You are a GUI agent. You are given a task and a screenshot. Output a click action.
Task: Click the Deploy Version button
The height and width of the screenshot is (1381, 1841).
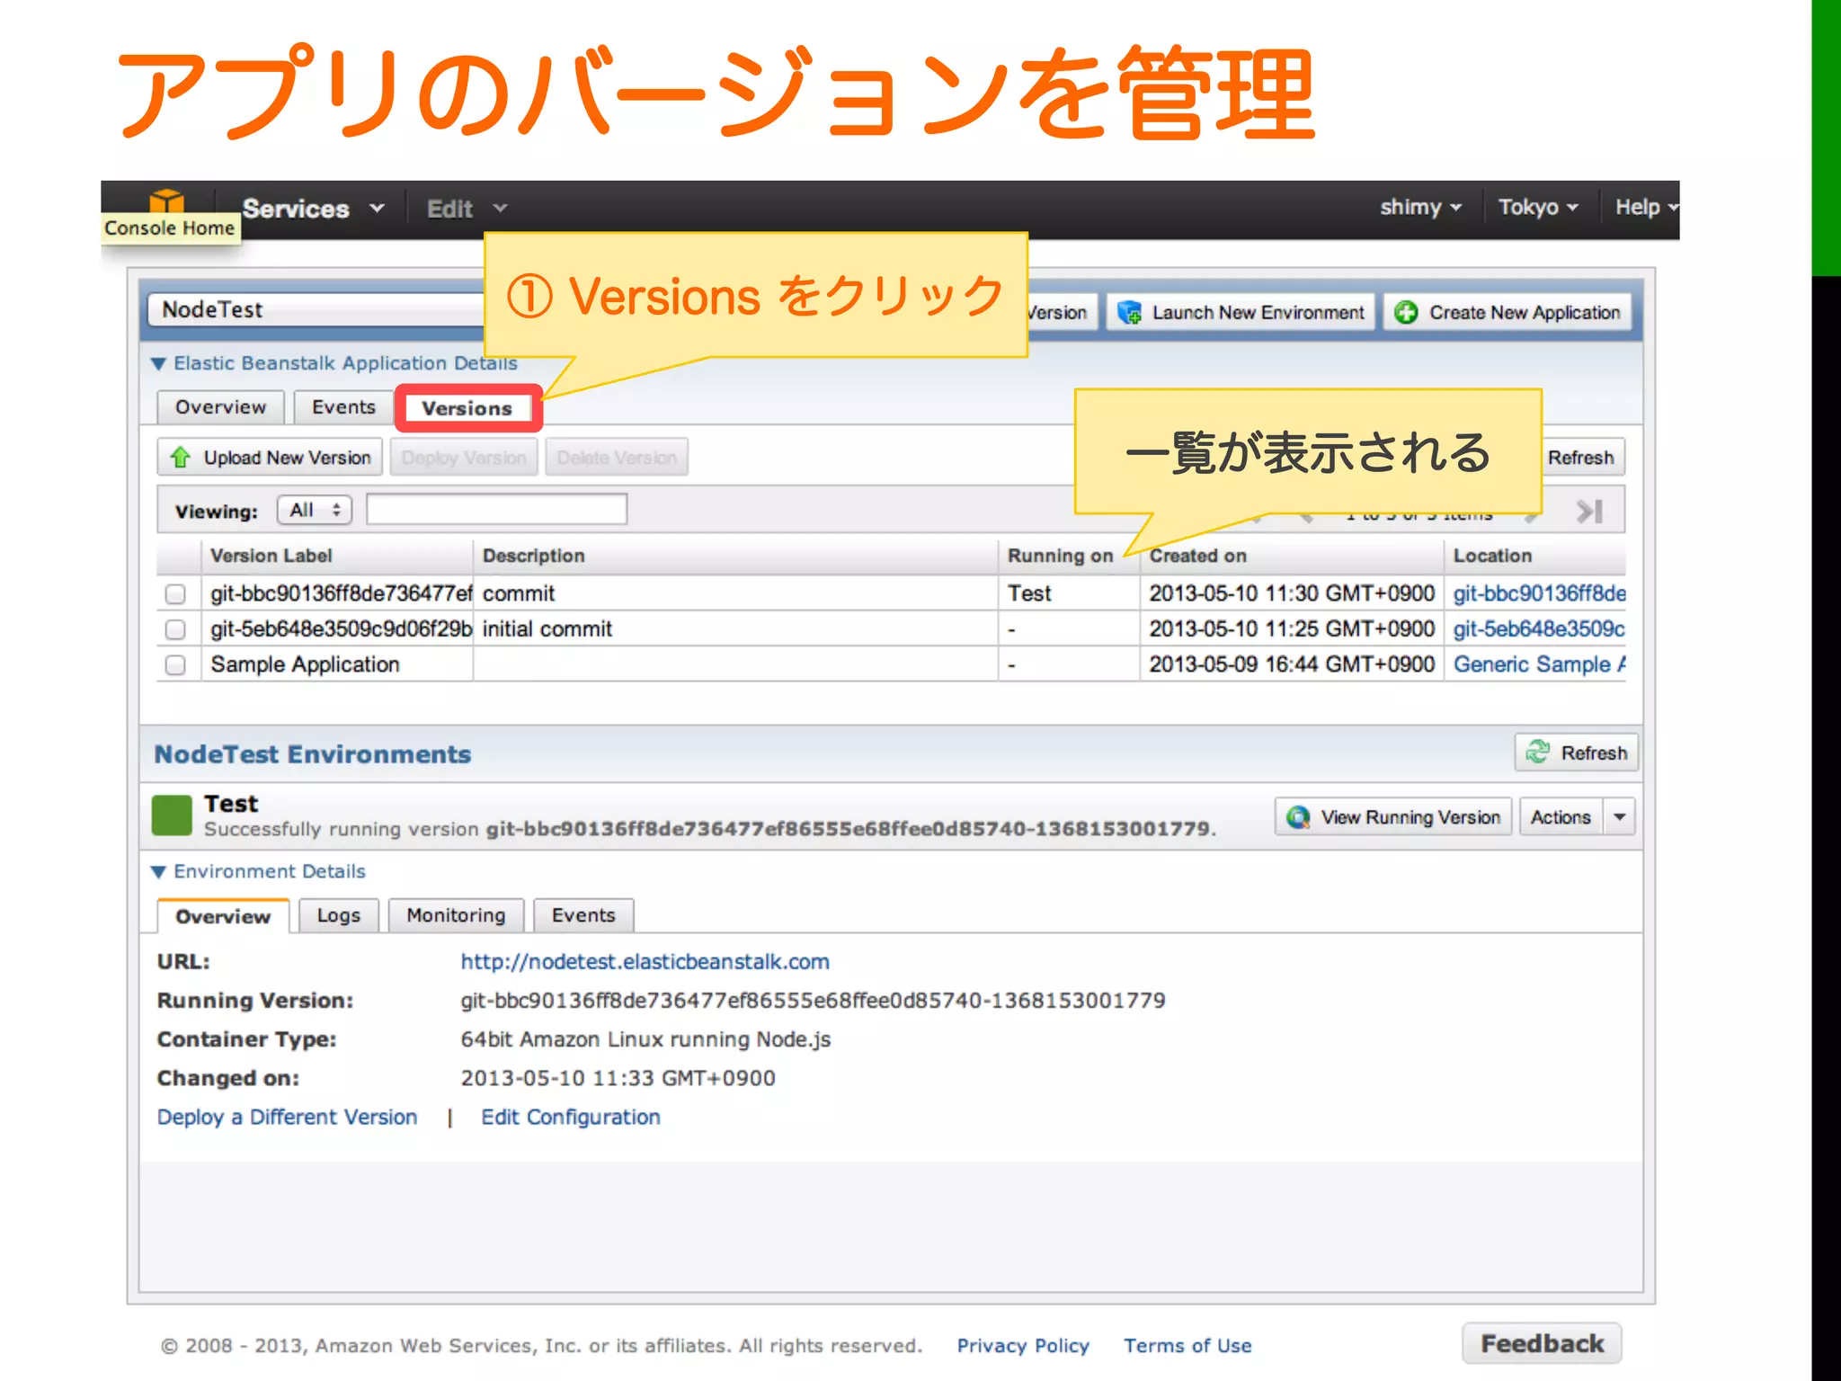coord(464,457)
